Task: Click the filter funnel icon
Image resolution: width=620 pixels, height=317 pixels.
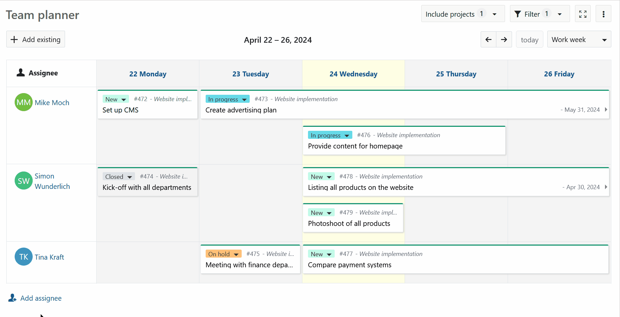Action: pos(518,14)
